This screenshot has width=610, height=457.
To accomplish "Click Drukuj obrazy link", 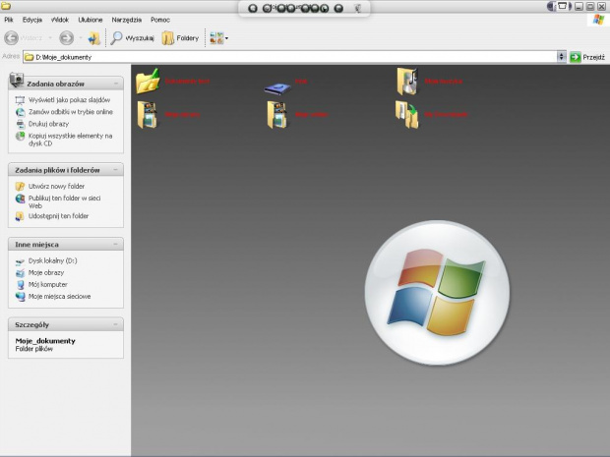I will (48, 124).
